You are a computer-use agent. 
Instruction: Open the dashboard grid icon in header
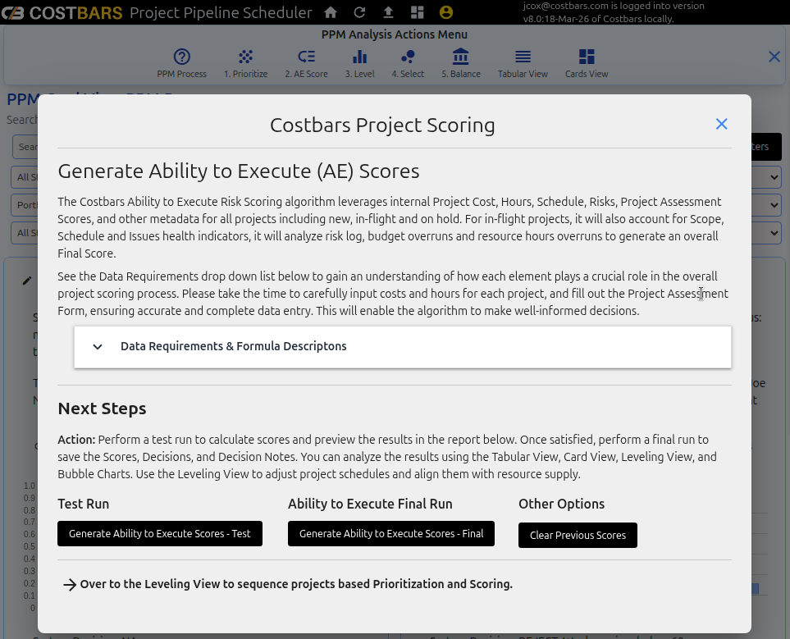[417, 12]
